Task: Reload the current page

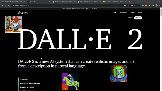Action: click(9, 6)
